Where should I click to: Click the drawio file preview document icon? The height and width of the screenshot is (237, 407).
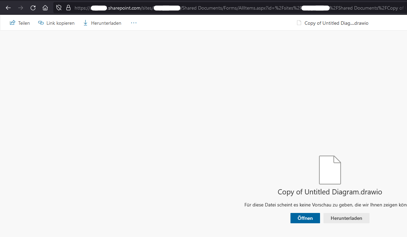pyautogui.click(x=330, y=170)
